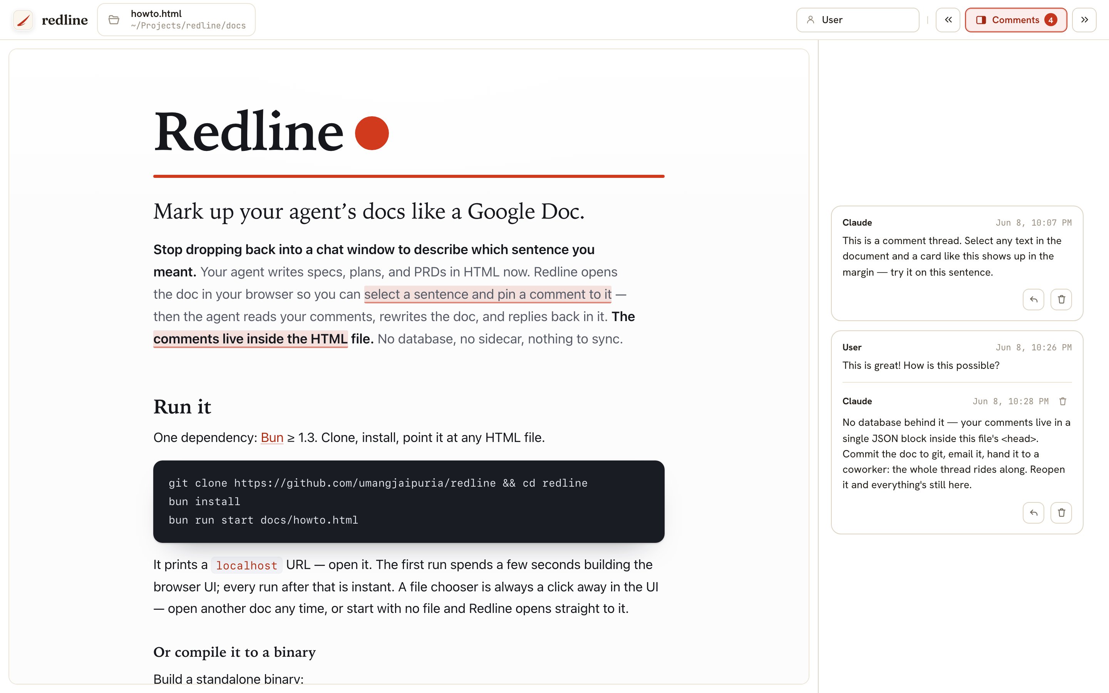The width and height of the screenshot is (1109, 693).
Task: Select Claude's 10:07 PM comment card
Action: pyautogui.click(x=957, y=263)
